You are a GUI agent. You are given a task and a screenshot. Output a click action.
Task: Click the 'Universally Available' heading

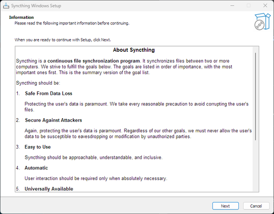coord(49,189)
